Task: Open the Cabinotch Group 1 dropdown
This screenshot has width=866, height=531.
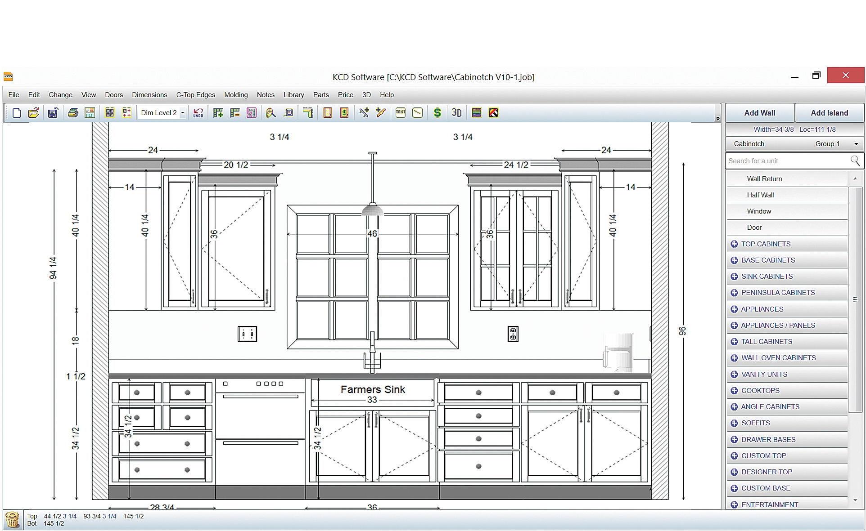Action: 856,144
